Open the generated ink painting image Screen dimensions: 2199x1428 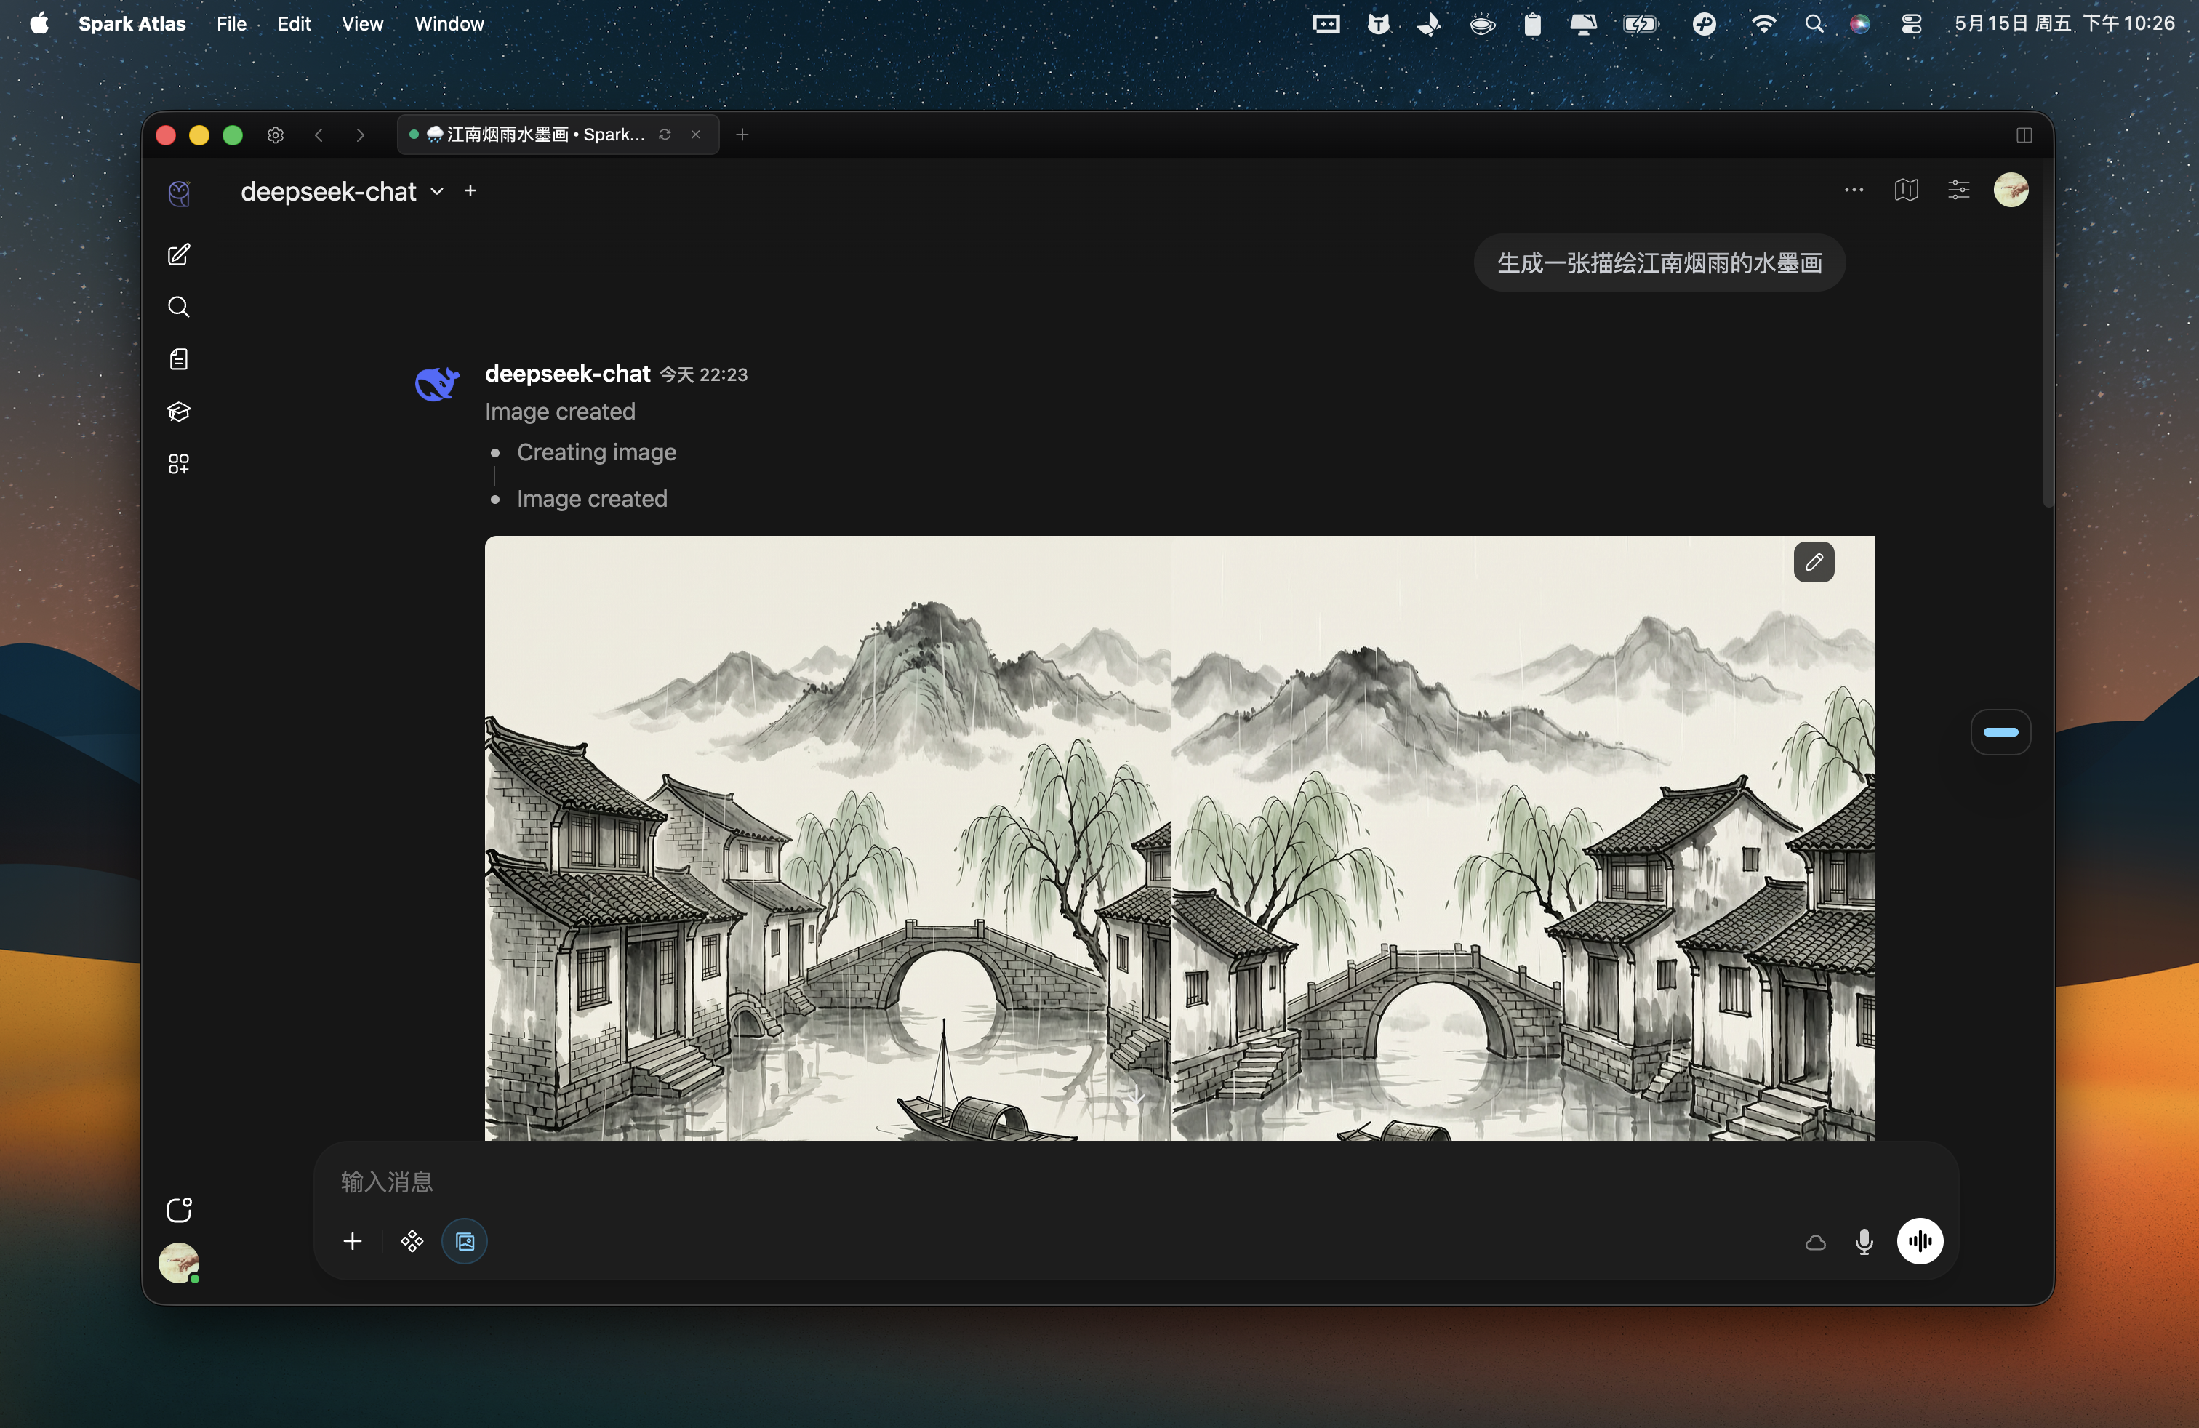click(x=1180, y=838)
